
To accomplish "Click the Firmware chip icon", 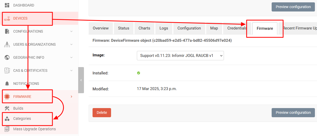I will tap(7, 97).
